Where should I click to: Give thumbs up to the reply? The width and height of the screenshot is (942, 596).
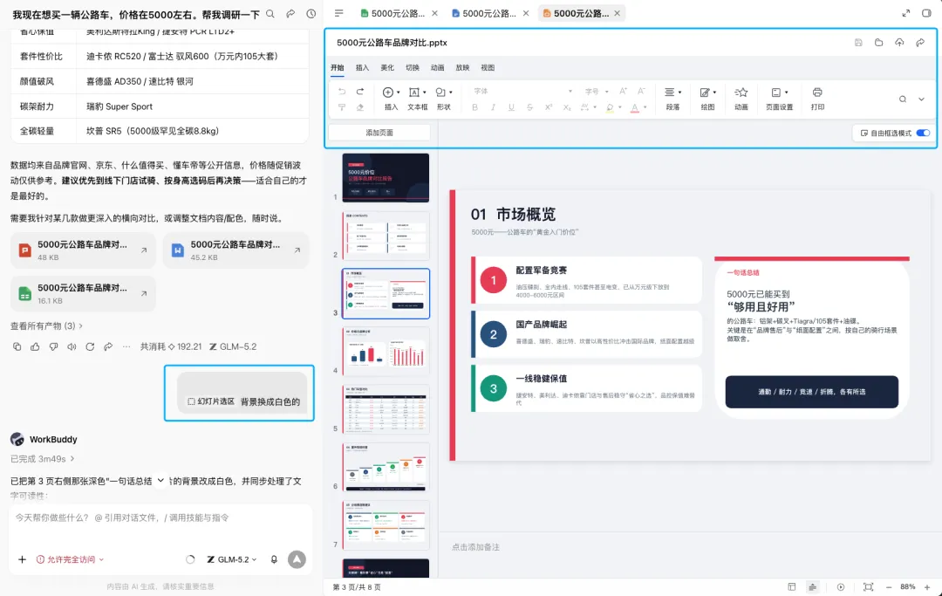pyautogui.click(x=36, y=346)
